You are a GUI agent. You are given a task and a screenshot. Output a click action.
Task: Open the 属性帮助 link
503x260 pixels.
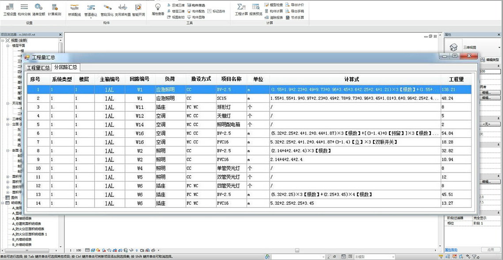click(451, 250)
